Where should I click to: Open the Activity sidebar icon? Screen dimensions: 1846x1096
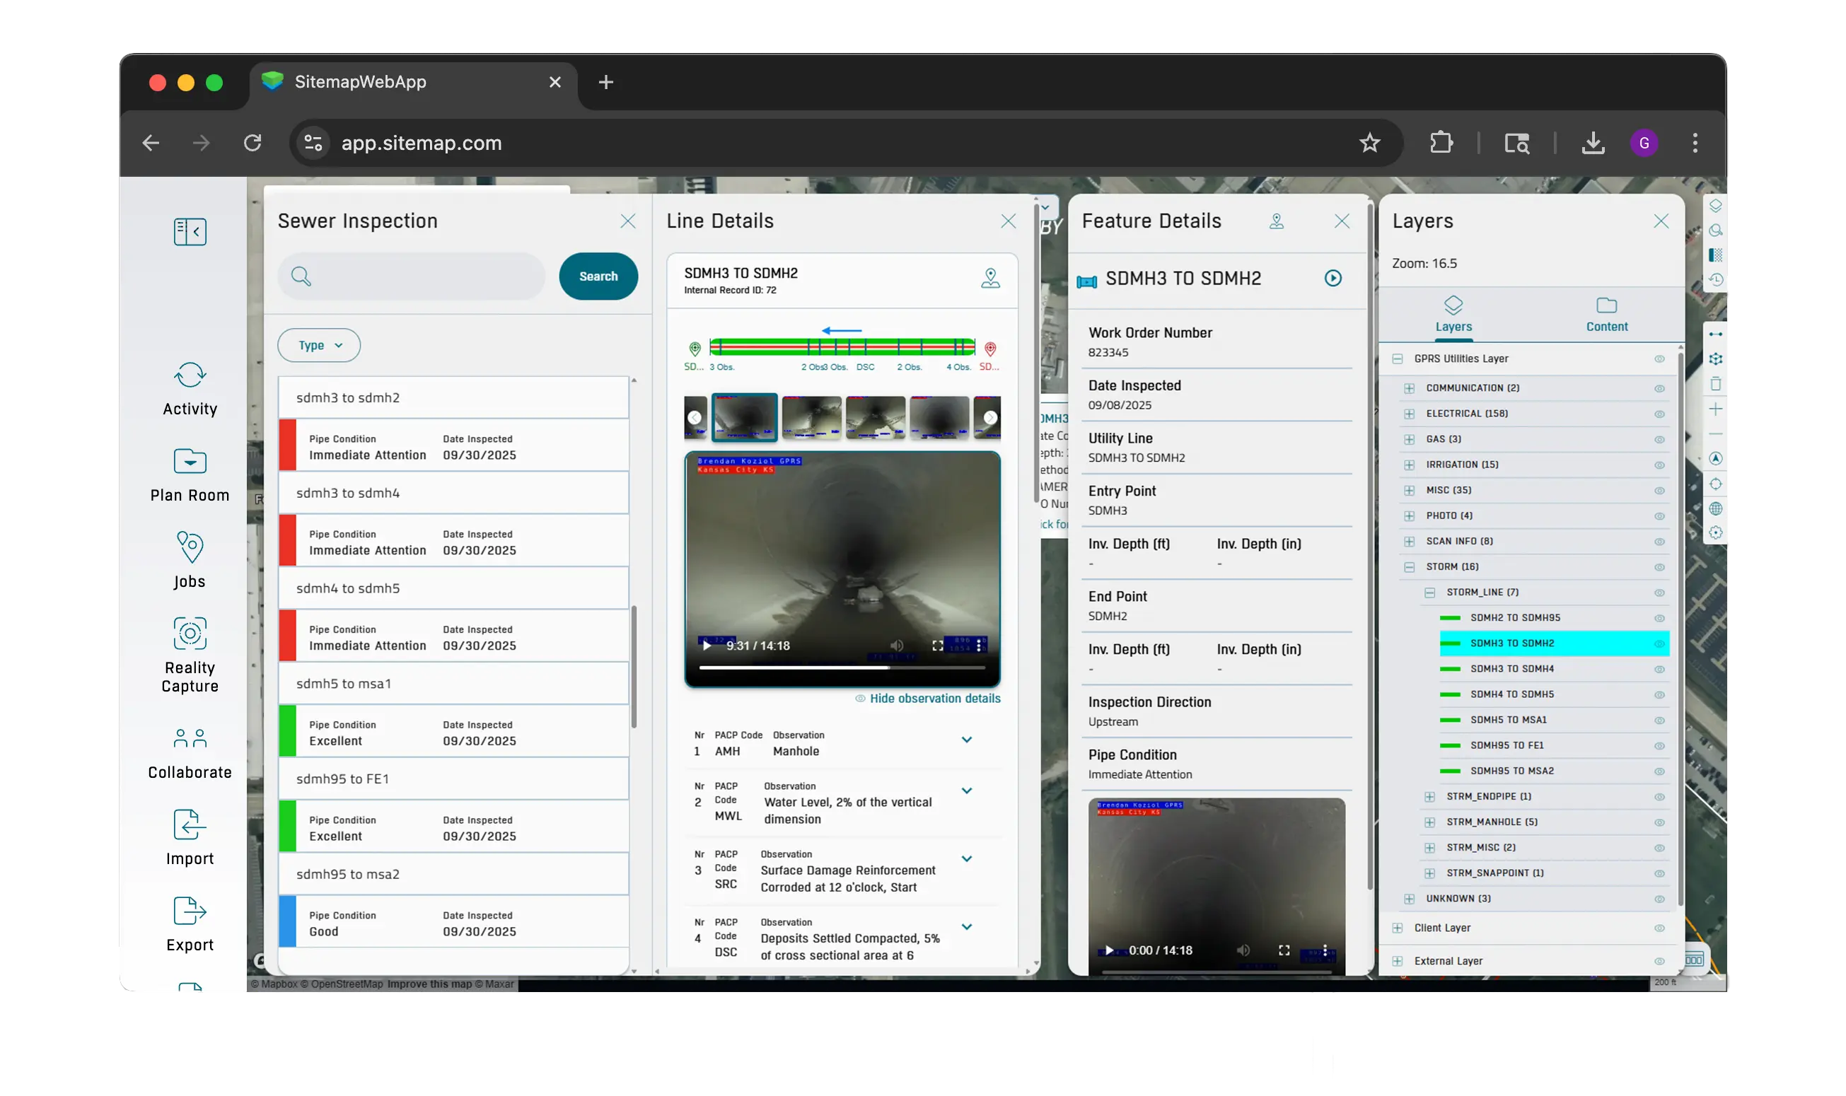(190, 375)
